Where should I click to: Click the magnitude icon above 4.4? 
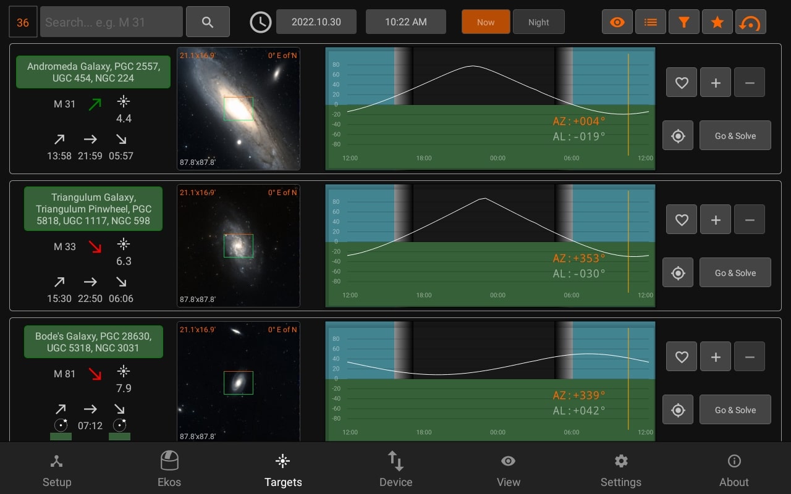click(x=124, y=102)
